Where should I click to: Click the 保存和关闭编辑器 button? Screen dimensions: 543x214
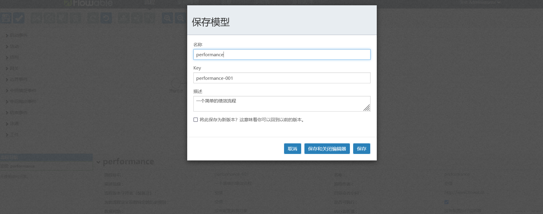click(327, 149)
